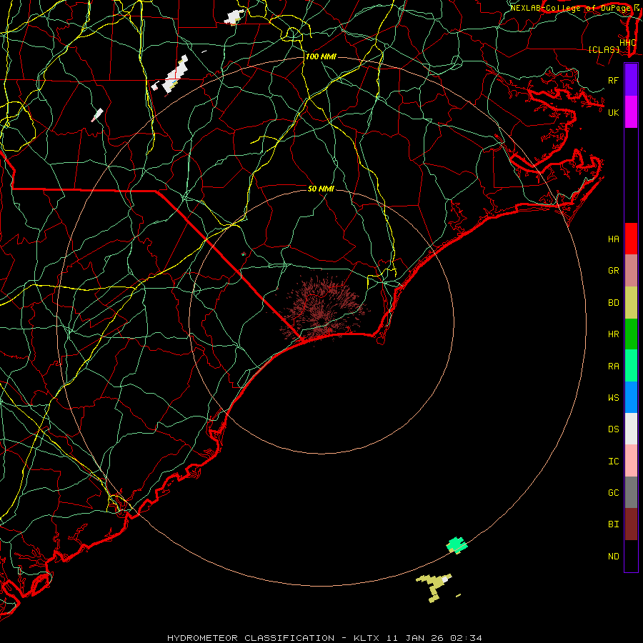Select the pink GR graupel legend swatch
The image size is (643, 643).
631,271
